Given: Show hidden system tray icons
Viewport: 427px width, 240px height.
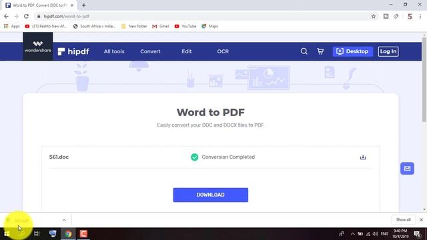Looking at the screenshot, I should (x=352, y=234).
